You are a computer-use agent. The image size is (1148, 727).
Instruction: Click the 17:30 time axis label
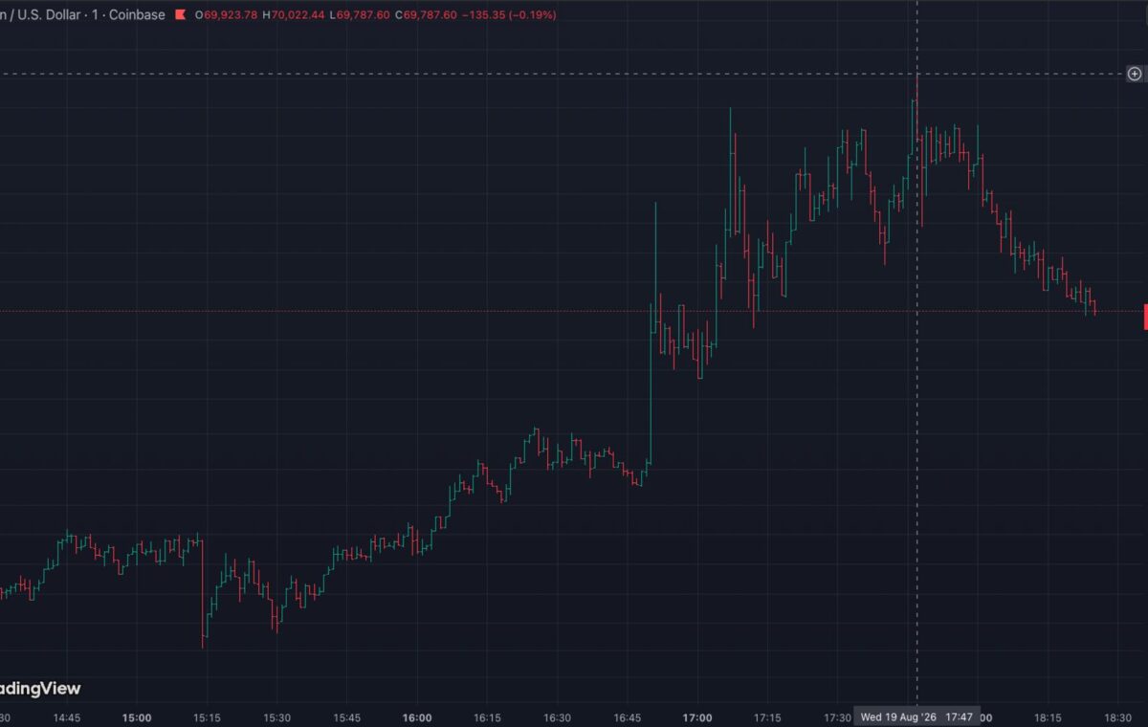coord(838,716)
